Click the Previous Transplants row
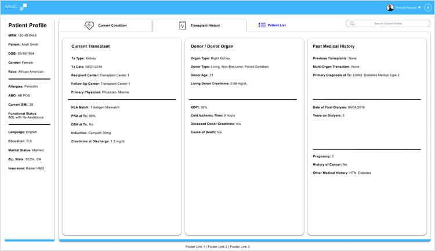Viewport: 435px width, 251px height. (335, 58)
